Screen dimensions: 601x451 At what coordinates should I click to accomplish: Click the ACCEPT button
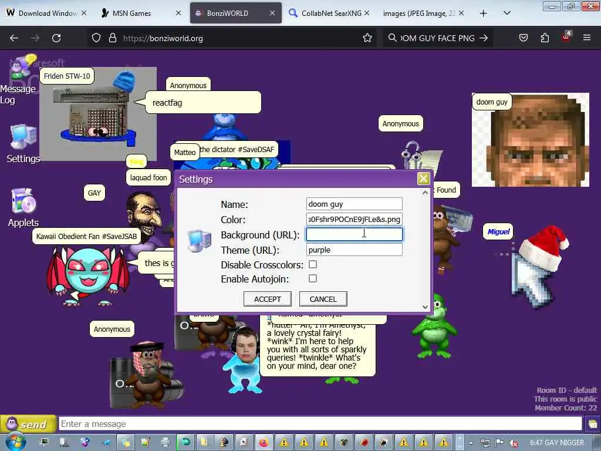(268, 299)
